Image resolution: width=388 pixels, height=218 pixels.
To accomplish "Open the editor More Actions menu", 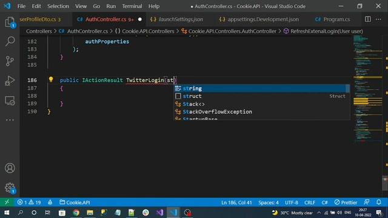I will click(x=378, y=19).
